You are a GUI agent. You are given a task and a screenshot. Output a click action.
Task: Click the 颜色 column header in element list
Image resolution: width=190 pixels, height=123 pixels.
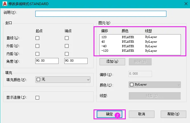(x=125, y=31)
